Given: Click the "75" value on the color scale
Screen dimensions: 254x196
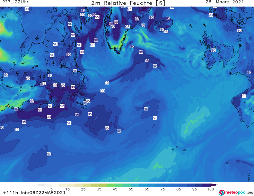Looking at the screenshot, I should pyautogui.click(x=163, y=189).
